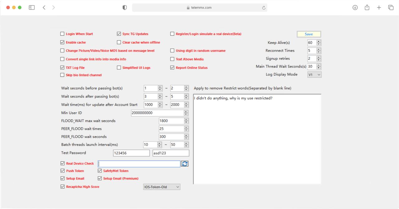Screen dimensions: 399x209
Task: Click PEER_FLOOD wait times stepper
Action: (x=186, y=129)
